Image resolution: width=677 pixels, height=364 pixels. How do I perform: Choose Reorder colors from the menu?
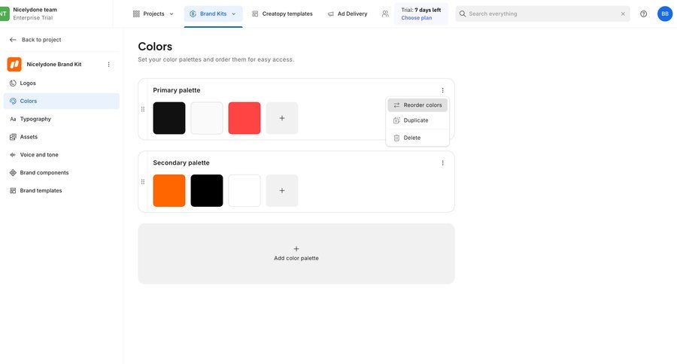tap(417, 105)
